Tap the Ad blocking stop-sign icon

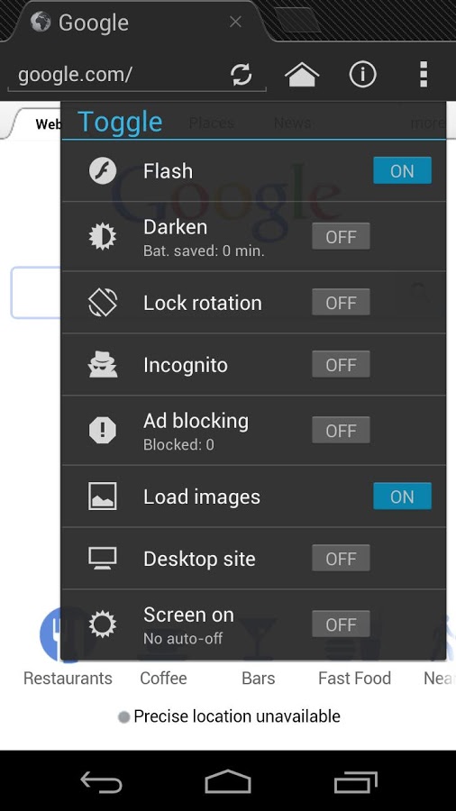pyautogui.click(x=103, y=431)
